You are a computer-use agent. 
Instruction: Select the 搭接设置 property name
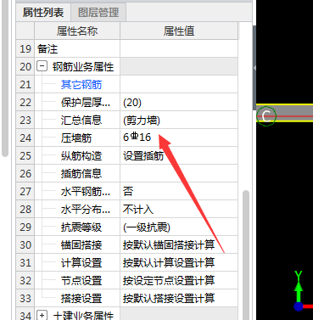[x=81, y=299]
